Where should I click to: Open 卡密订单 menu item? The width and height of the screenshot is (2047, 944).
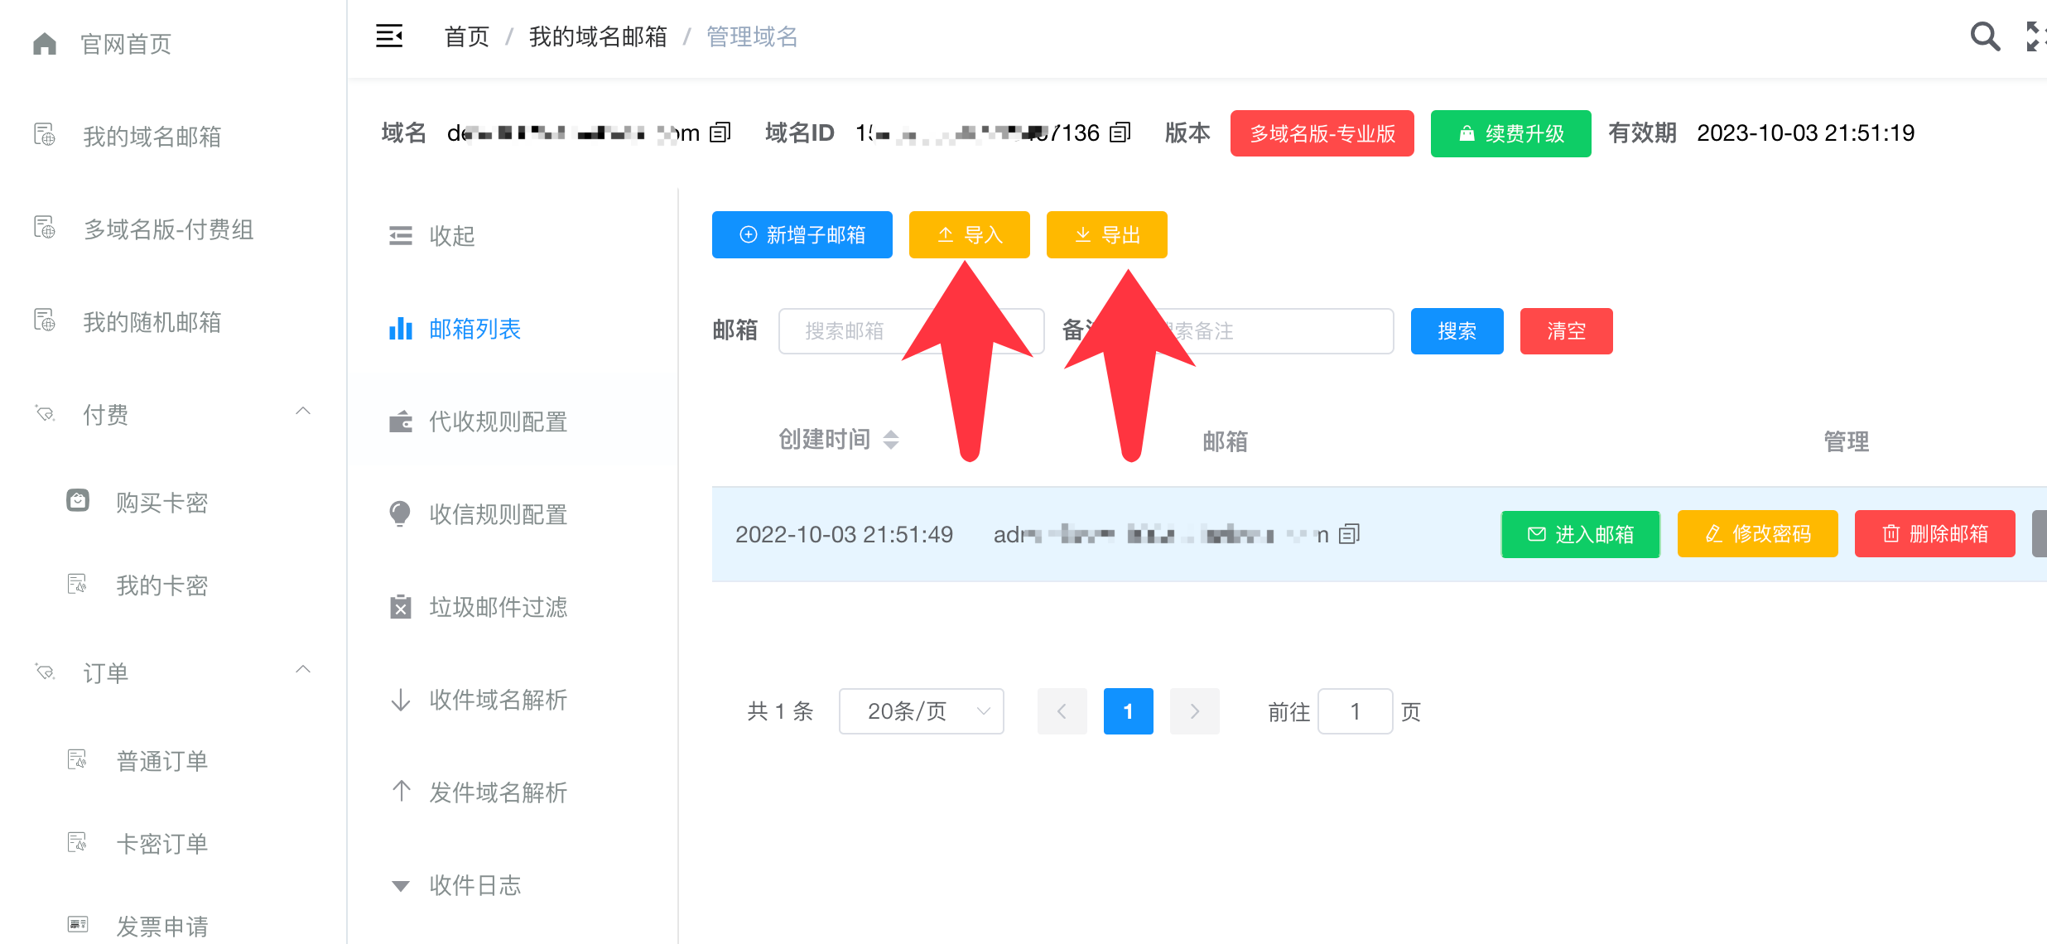[162, 844]
